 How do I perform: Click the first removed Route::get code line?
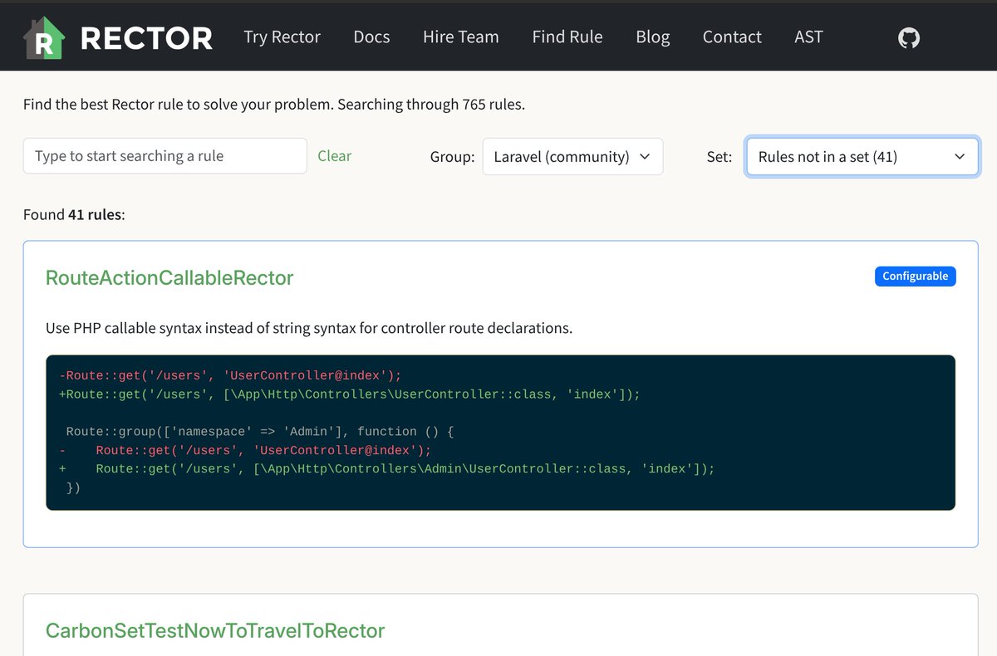pyautogui.click(x=230, y=375)
